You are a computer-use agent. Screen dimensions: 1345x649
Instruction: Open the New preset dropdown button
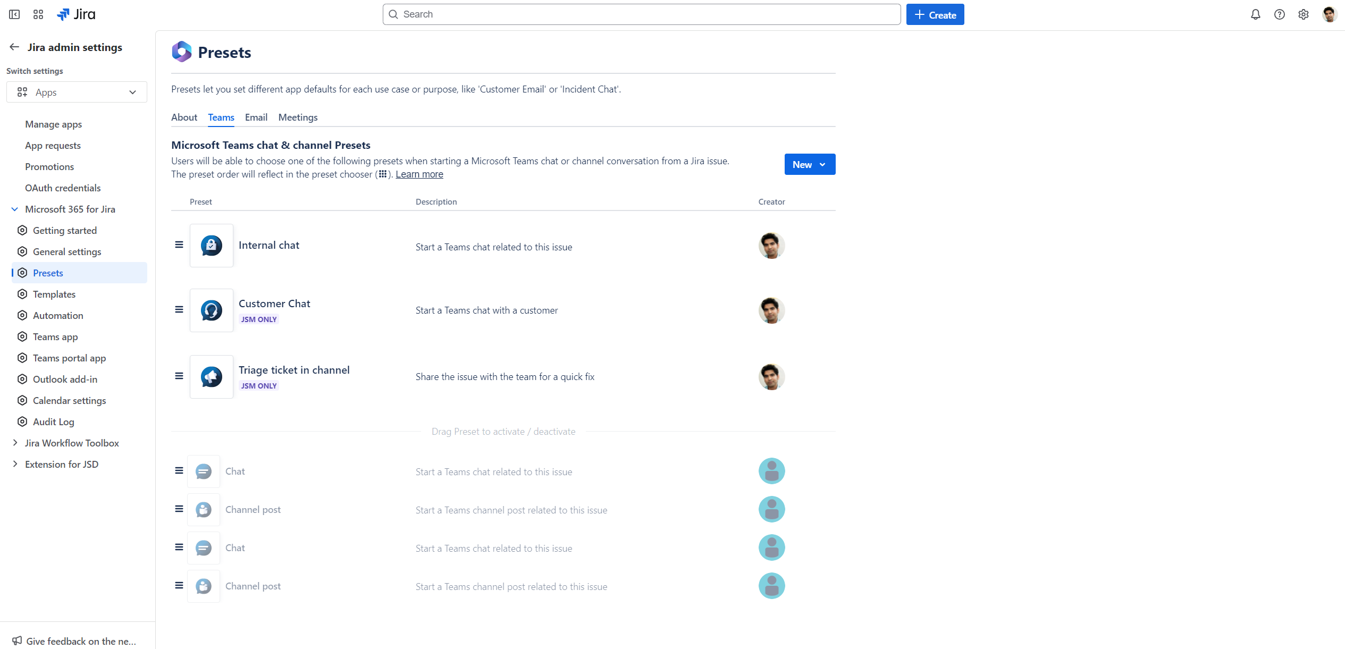[809, 164]
